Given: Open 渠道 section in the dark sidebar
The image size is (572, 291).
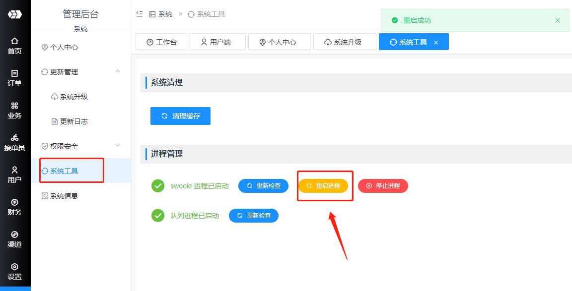Looking at the screenshot, I should pyautogui.click(x=14, y=239).
